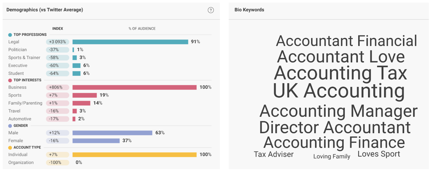Click the "Loves Sport" keyword

pos(378,154)
